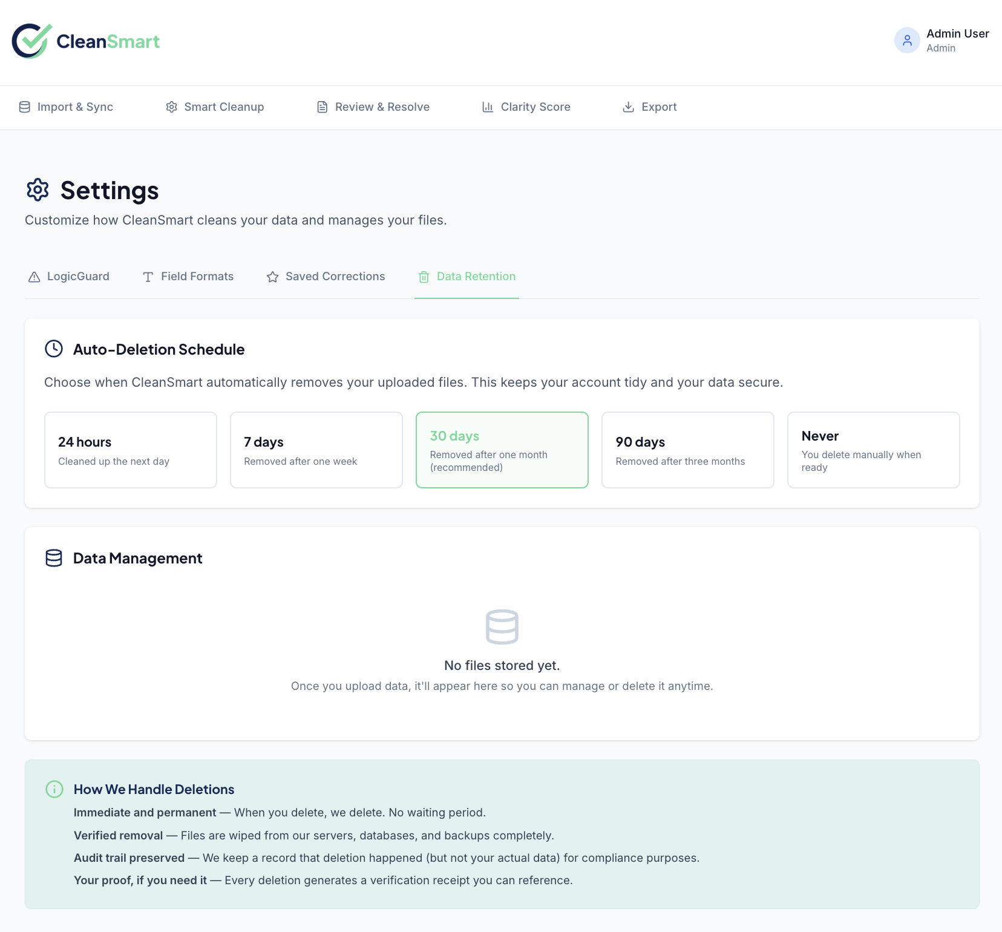Open the Export page
This screenshot has width=1002, height=932.
(649, 107)
